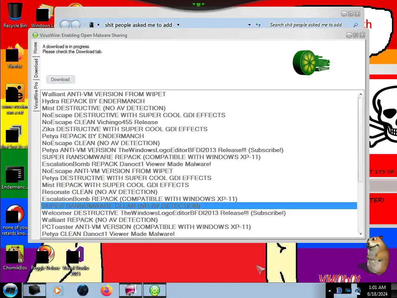Switch to the Download tab
Image resolution: width=397 pixels, height=298 pixels.
[x=36, y=68]
